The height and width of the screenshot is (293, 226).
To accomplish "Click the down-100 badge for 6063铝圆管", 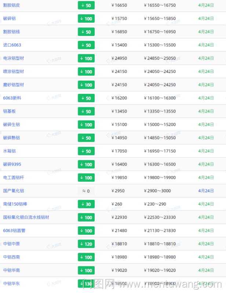I will pos(86,231).
